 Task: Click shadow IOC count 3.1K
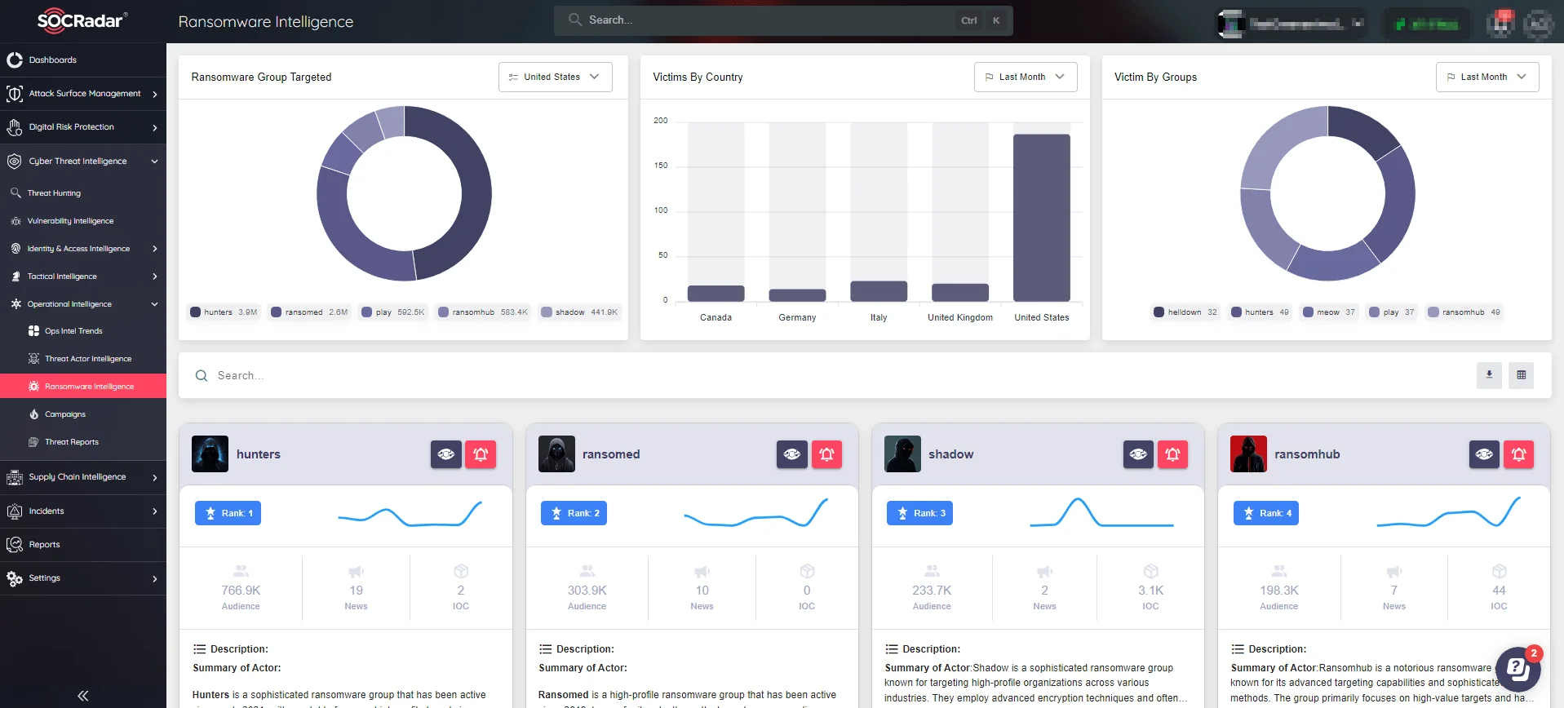(x=1150, y=591)
